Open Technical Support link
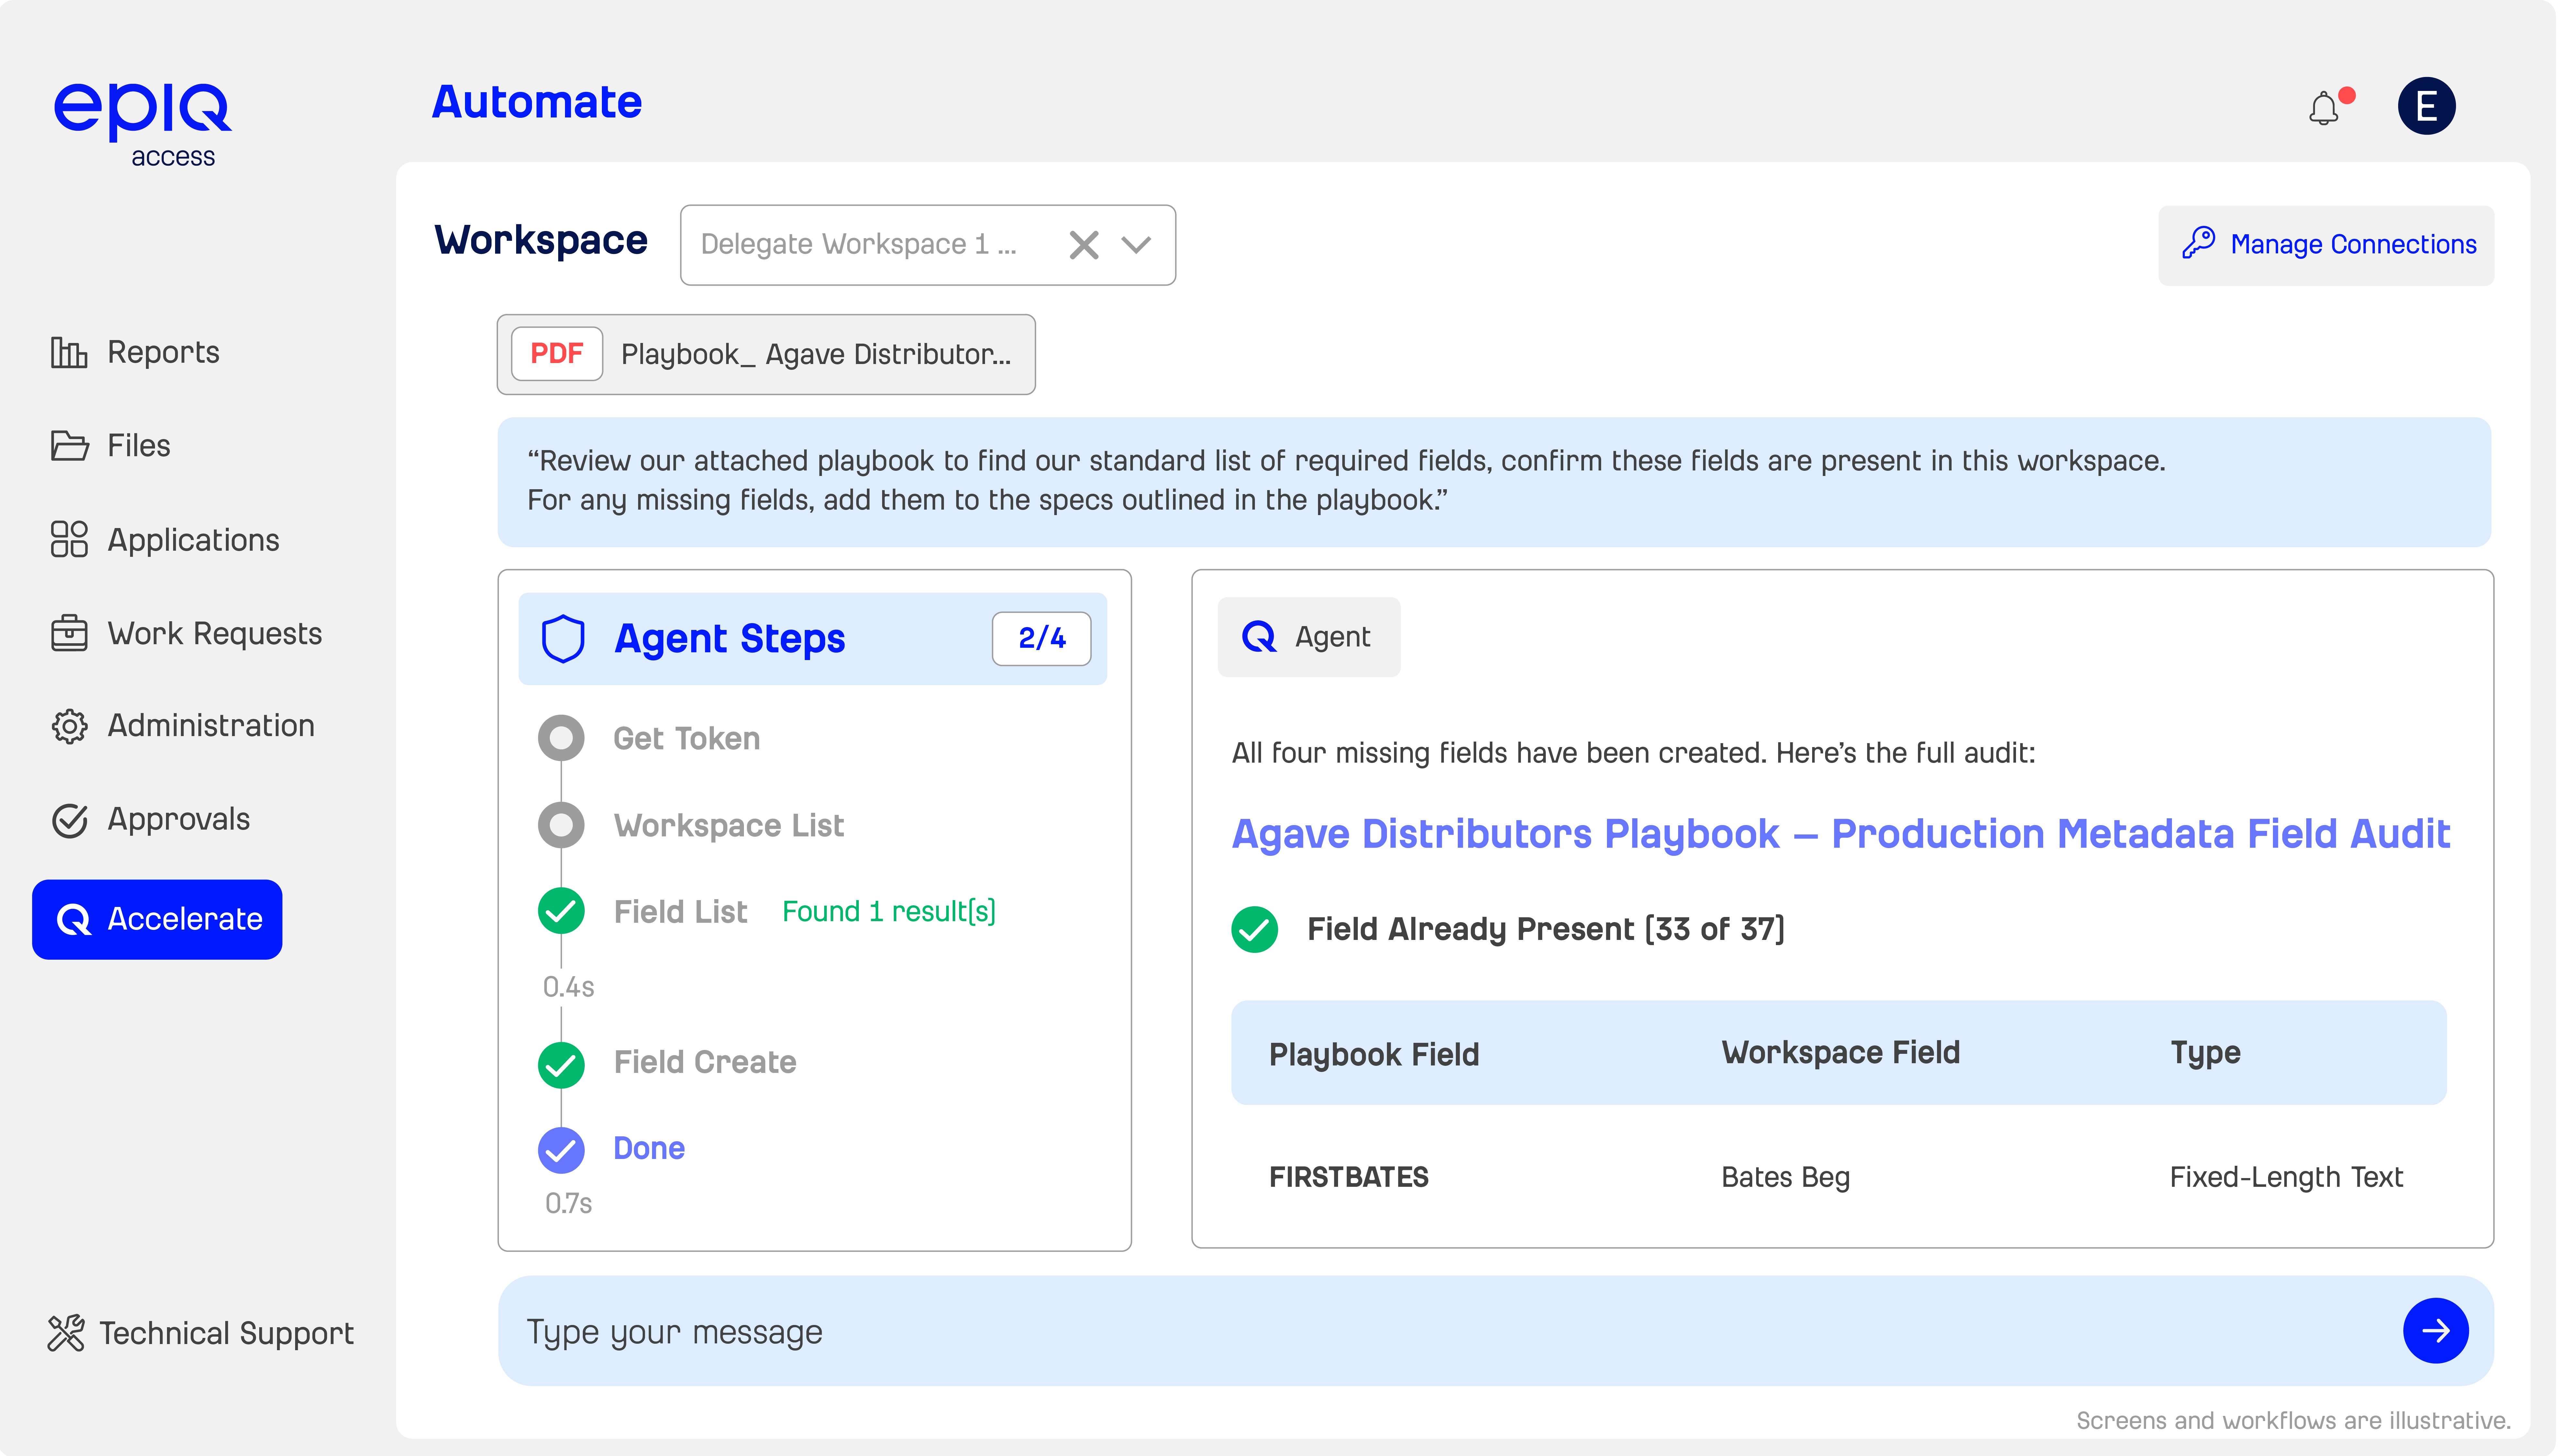2558x1456 pixels. click(x=201, y=1333)
